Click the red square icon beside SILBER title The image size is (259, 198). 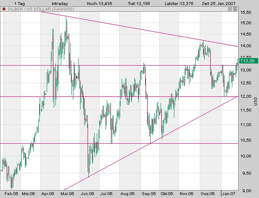pyautogui.click(x=4, y=9)
